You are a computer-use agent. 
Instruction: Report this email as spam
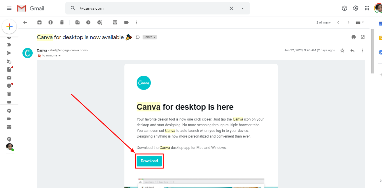pos(51,22)
